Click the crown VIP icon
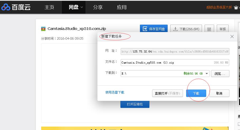The height and width of the screenshot is (130, 240). [236, 7]
